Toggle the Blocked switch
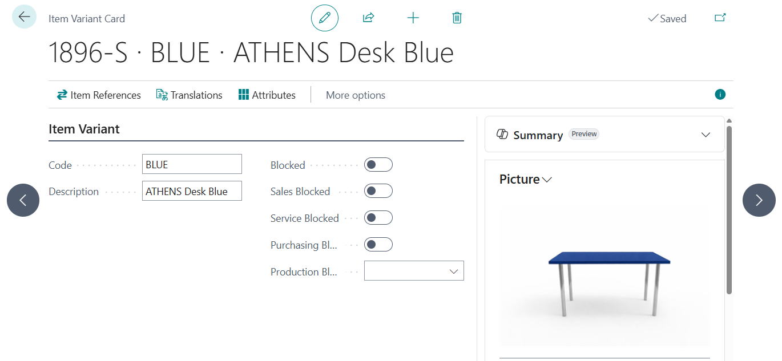The height and width of the screenshot is (361, 782). [x=378, y=165]
